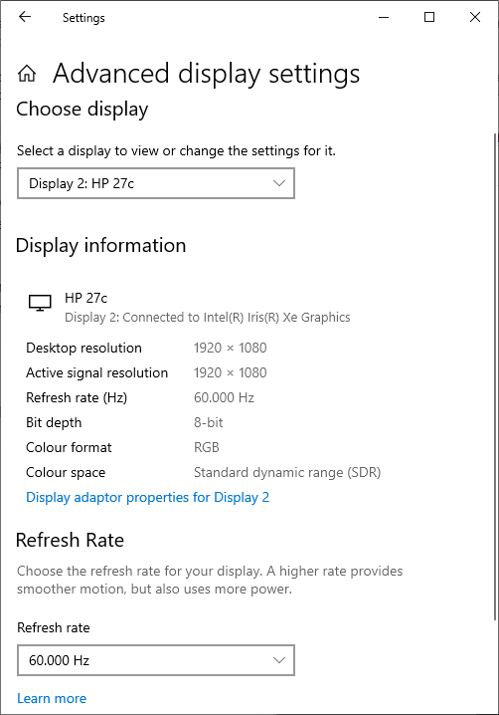Click the monitor icon beside HP 27c

pyautogui.click(x=40, y=303)
